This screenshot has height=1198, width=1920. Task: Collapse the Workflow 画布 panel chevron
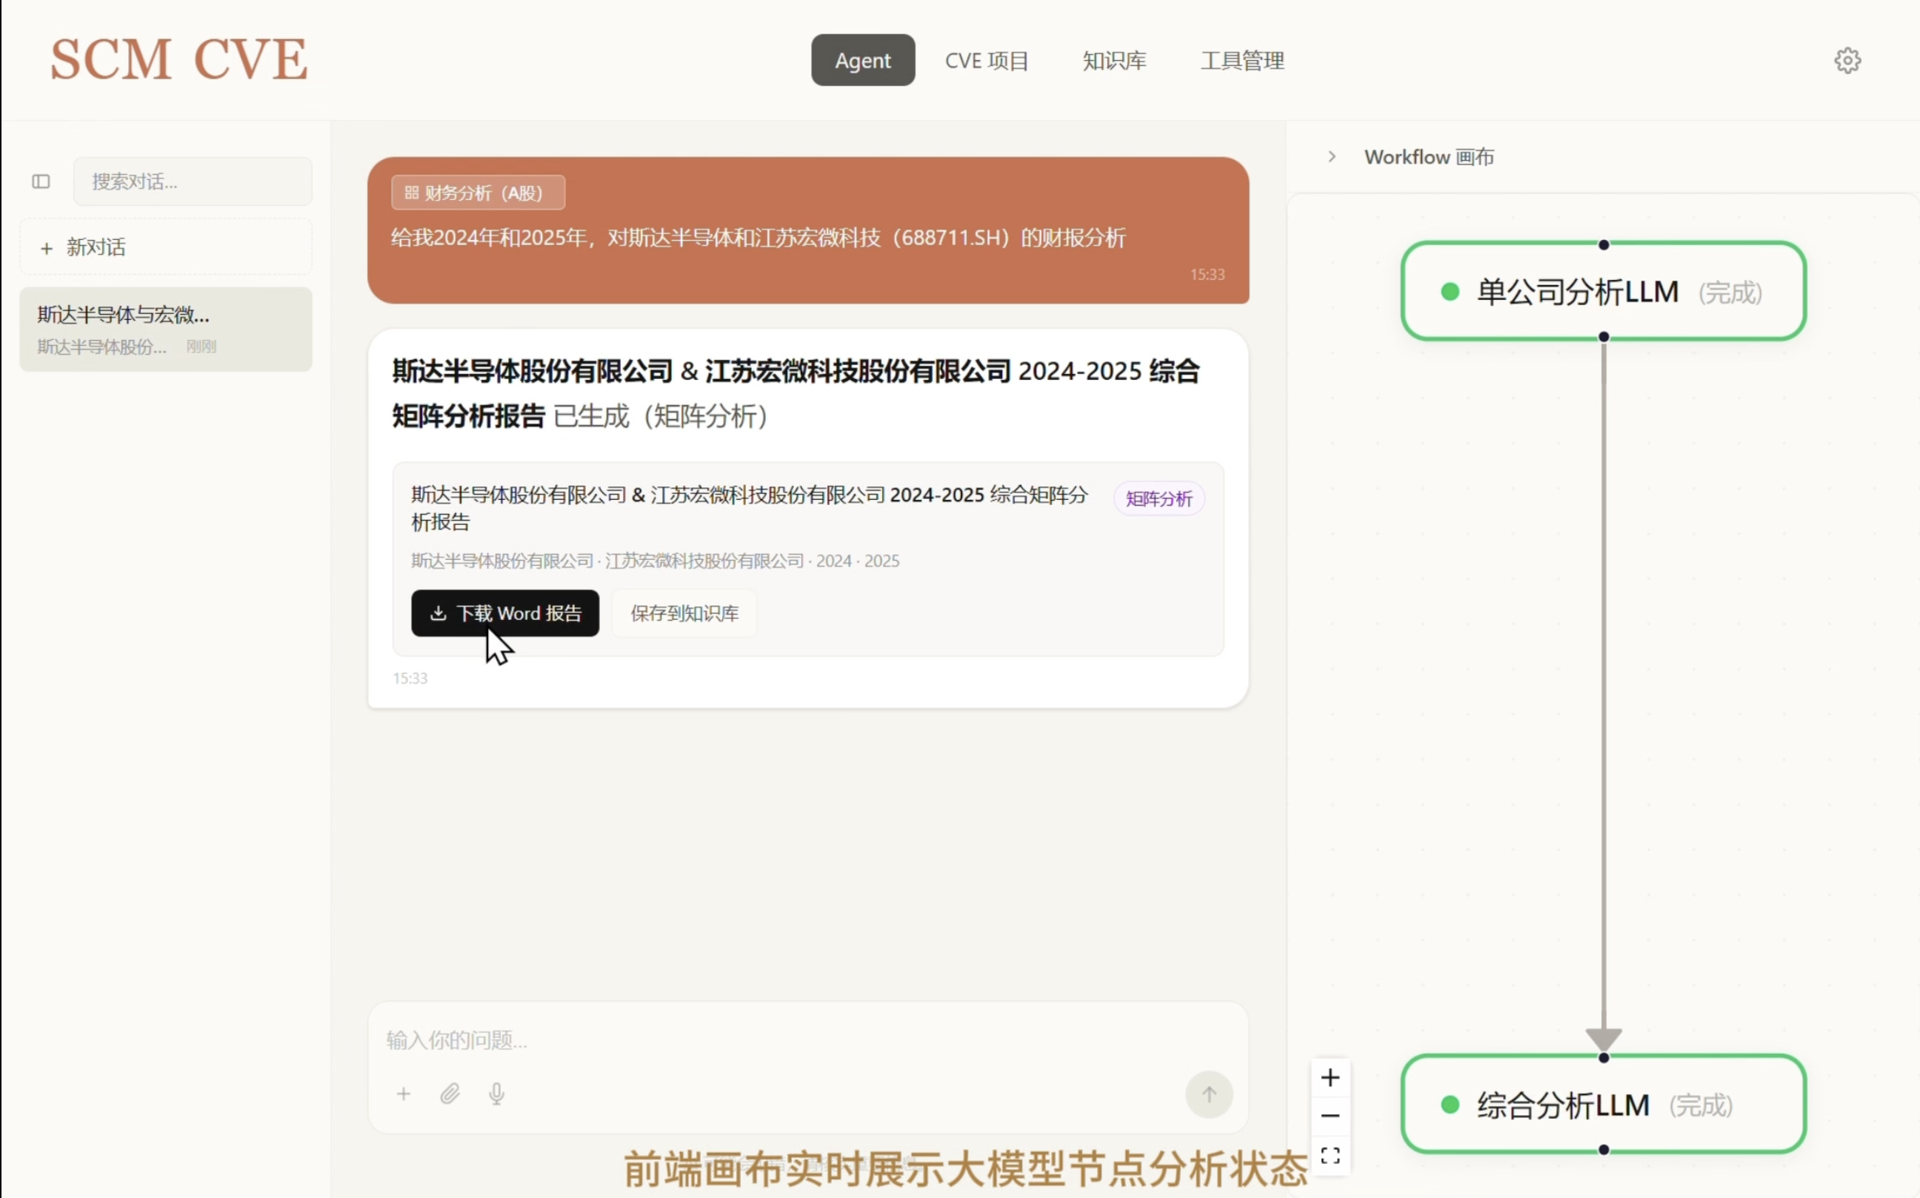1332,157
